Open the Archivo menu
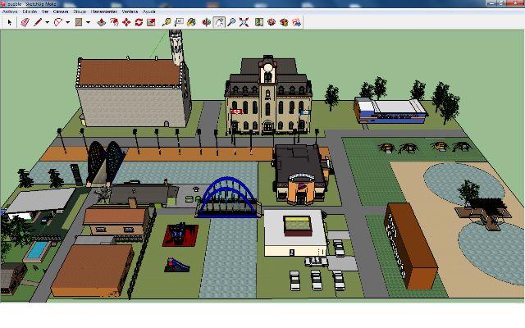 pos(10,11)
